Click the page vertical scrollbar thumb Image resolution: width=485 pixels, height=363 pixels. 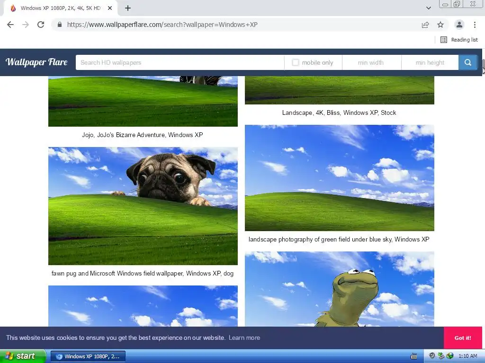click(x=483, y=66)
